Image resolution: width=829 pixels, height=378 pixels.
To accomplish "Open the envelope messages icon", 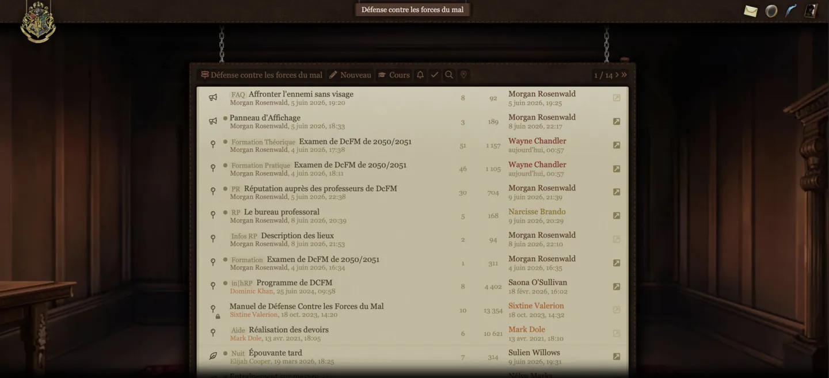I will [x=750, y=11].
